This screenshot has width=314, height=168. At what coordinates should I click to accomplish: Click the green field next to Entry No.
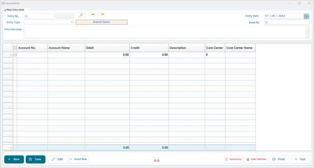point(64,16)
